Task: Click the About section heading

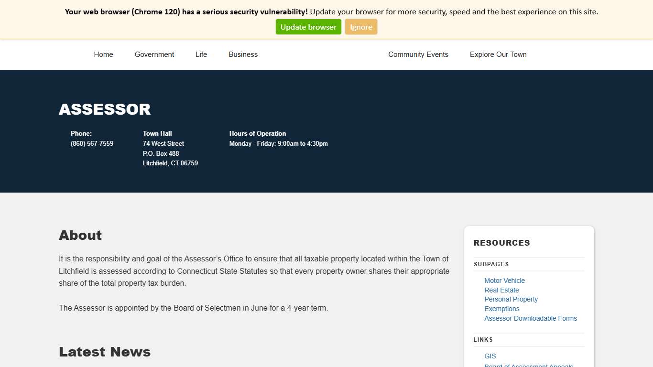Action: point(80,235)
